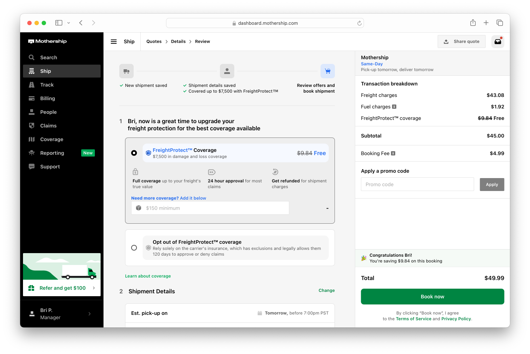The width and height of the screenshot is (530, 354).
Task: Click the Coverage icon in sidebar
Action: pos(32,139)
